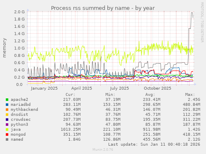Viewport: 206px width, 154px height.
Task: Click the lime java legend swatch
Action: (7, 130)
